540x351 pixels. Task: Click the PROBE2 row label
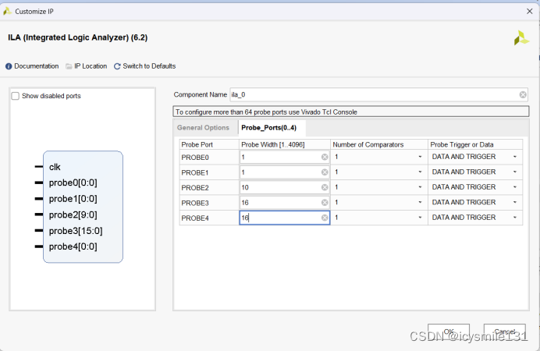click(195, 187)
